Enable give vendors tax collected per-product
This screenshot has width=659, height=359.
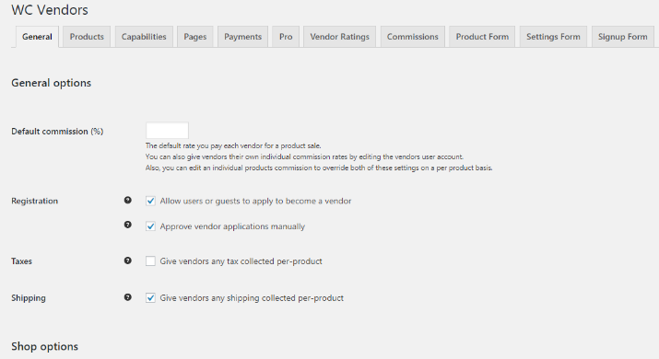[150, 261]
